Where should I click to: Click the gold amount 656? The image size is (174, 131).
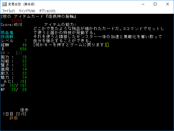[23, 49]
